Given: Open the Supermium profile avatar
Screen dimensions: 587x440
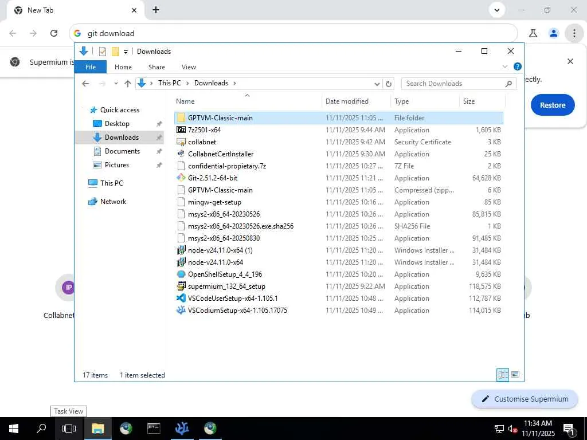Looking at the screenshot, I should coord(554,33).
